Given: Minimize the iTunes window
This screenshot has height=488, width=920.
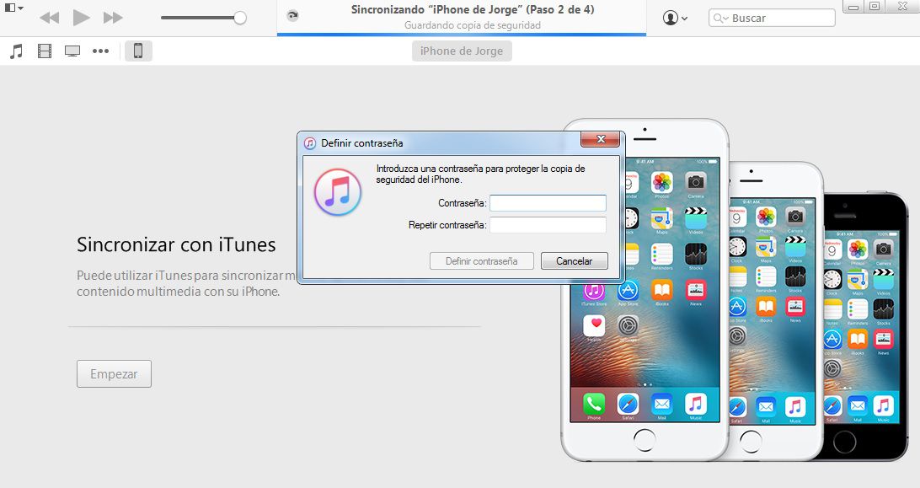Looking at the screenshot, I should point(853,7).
